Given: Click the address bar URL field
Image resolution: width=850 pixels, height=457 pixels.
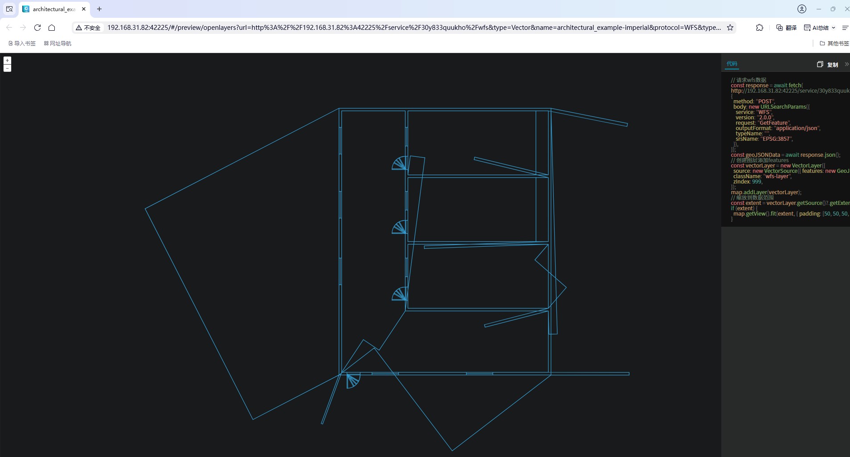Looking at the screenshot, I should click(413, 28).
